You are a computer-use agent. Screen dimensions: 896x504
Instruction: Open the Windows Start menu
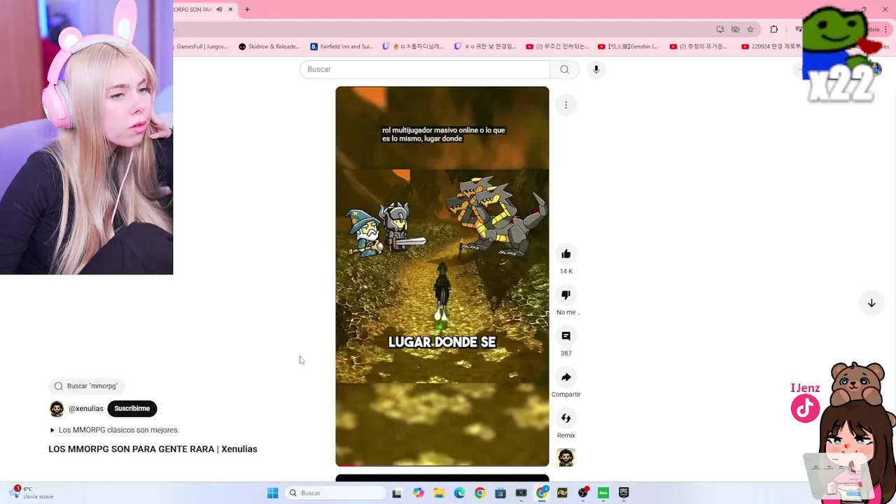click(x=272, y=493)
